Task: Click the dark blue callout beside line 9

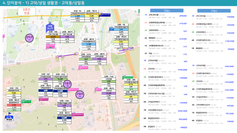Action: 105,15
